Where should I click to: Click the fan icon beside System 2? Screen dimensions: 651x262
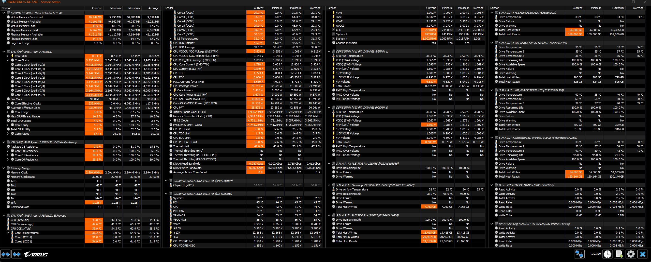334,34
